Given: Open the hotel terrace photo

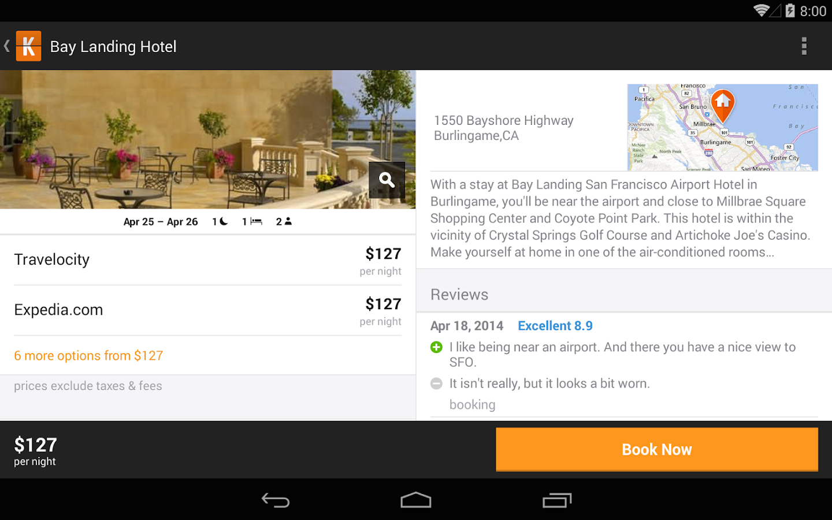Looking at the screenshot, I should (173, 139).
